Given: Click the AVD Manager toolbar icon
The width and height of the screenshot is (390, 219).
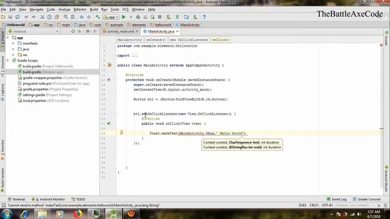Looking at the screenshot, I should (186, 17).
